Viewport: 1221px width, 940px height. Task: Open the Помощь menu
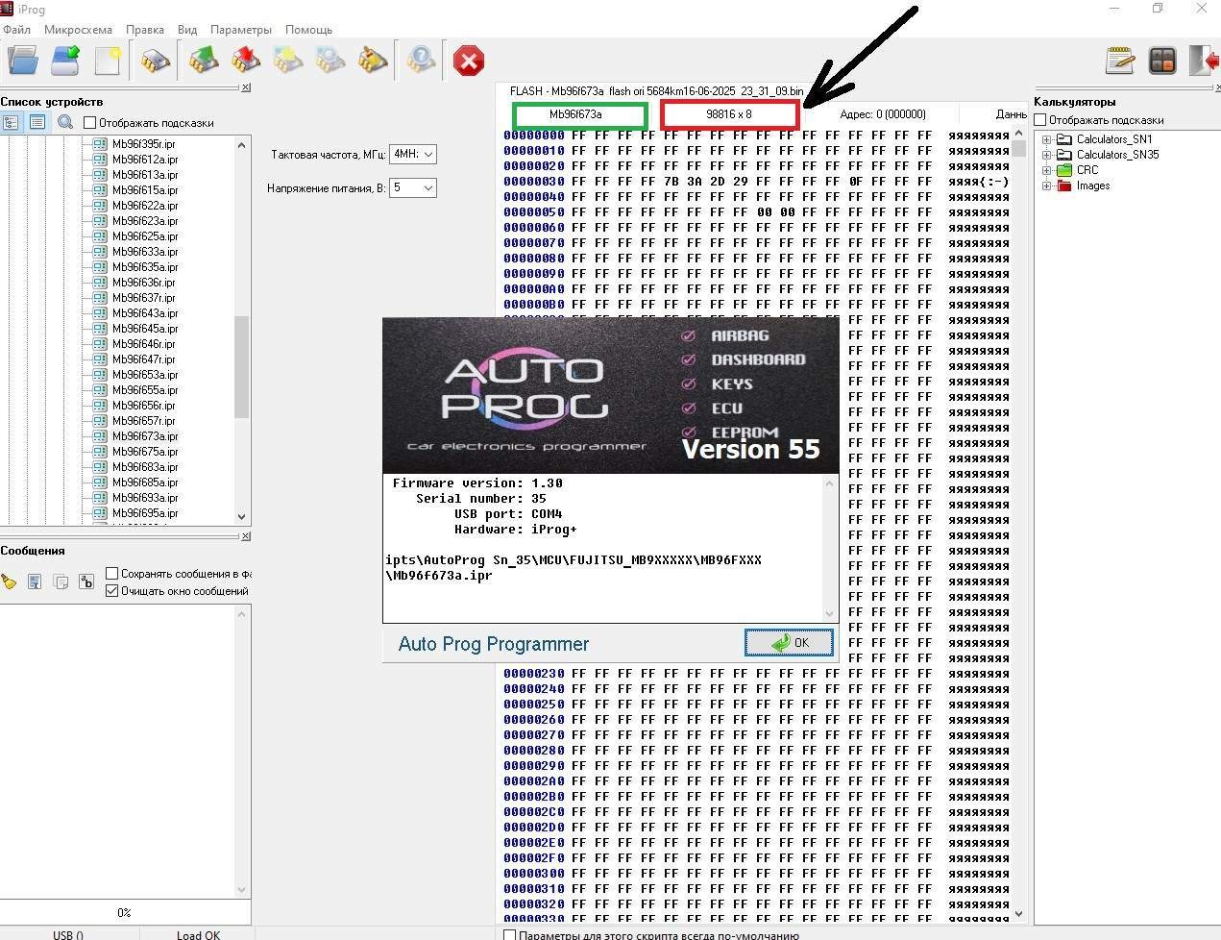point(308,30)
